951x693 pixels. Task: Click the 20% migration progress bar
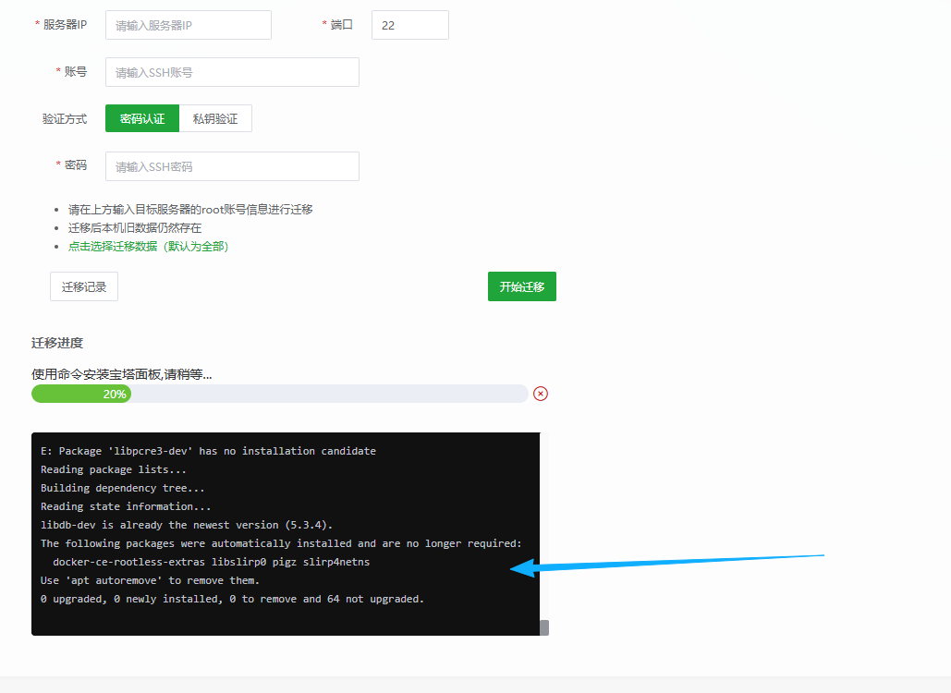tap(279, 394)
